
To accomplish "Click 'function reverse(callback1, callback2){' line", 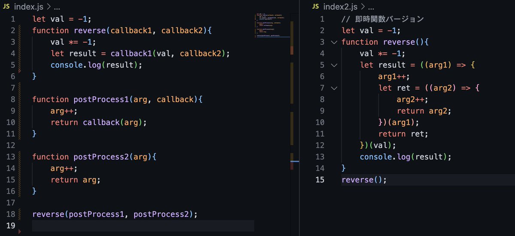I will click(122, 30).
